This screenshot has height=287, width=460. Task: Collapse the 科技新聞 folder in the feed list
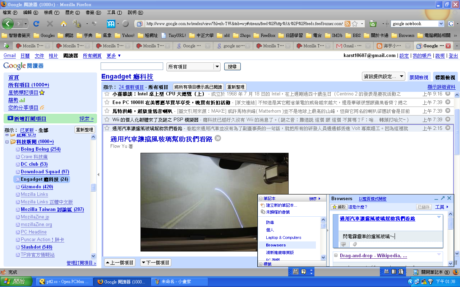pyautogui.click(x=7, y=142)
